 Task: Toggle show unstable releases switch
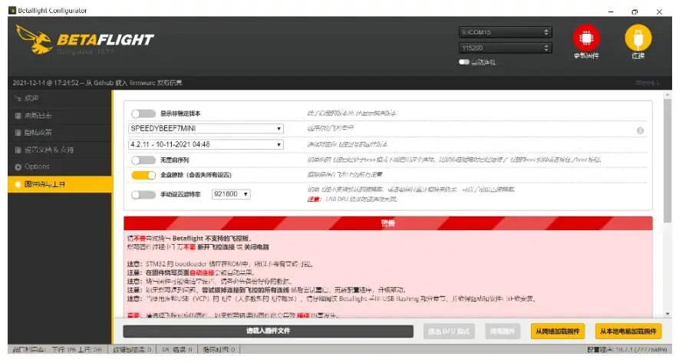pos(143,114)
